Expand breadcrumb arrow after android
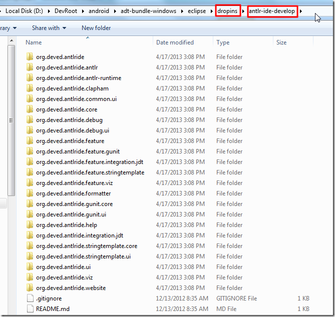Image resolution: width=335 pixels, height=317 pixels. pos(115,11)
